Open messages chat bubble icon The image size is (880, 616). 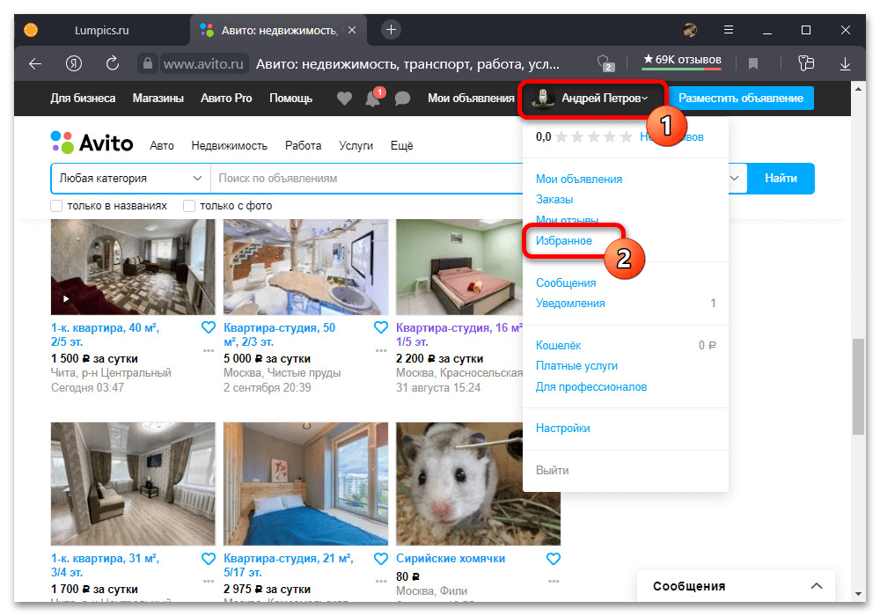tap(402, 99)
